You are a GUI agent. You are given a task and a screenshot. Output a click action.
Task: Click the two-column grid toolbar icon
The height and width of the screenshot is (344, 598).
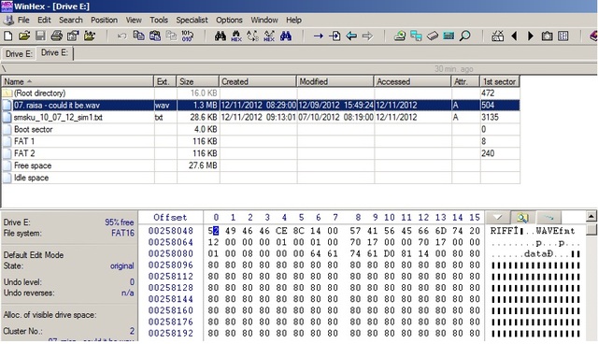tap(563, 36)
